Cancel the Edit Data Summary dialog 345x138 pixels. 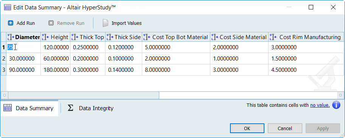285,128
